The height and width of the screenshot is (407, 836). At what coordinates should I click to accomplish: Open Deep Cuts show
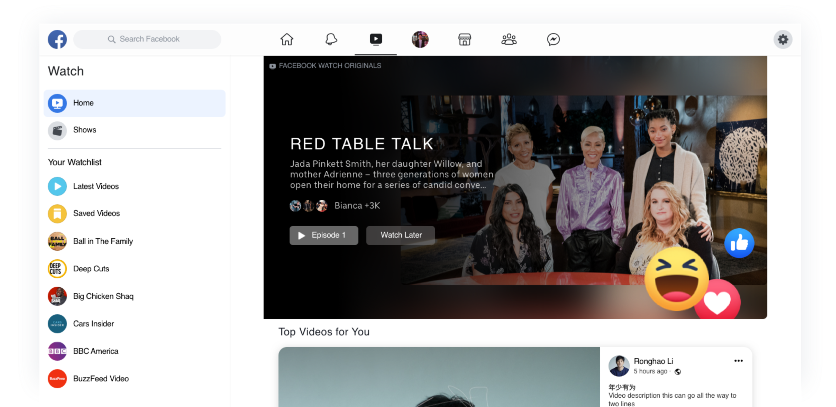coord(134,269)
